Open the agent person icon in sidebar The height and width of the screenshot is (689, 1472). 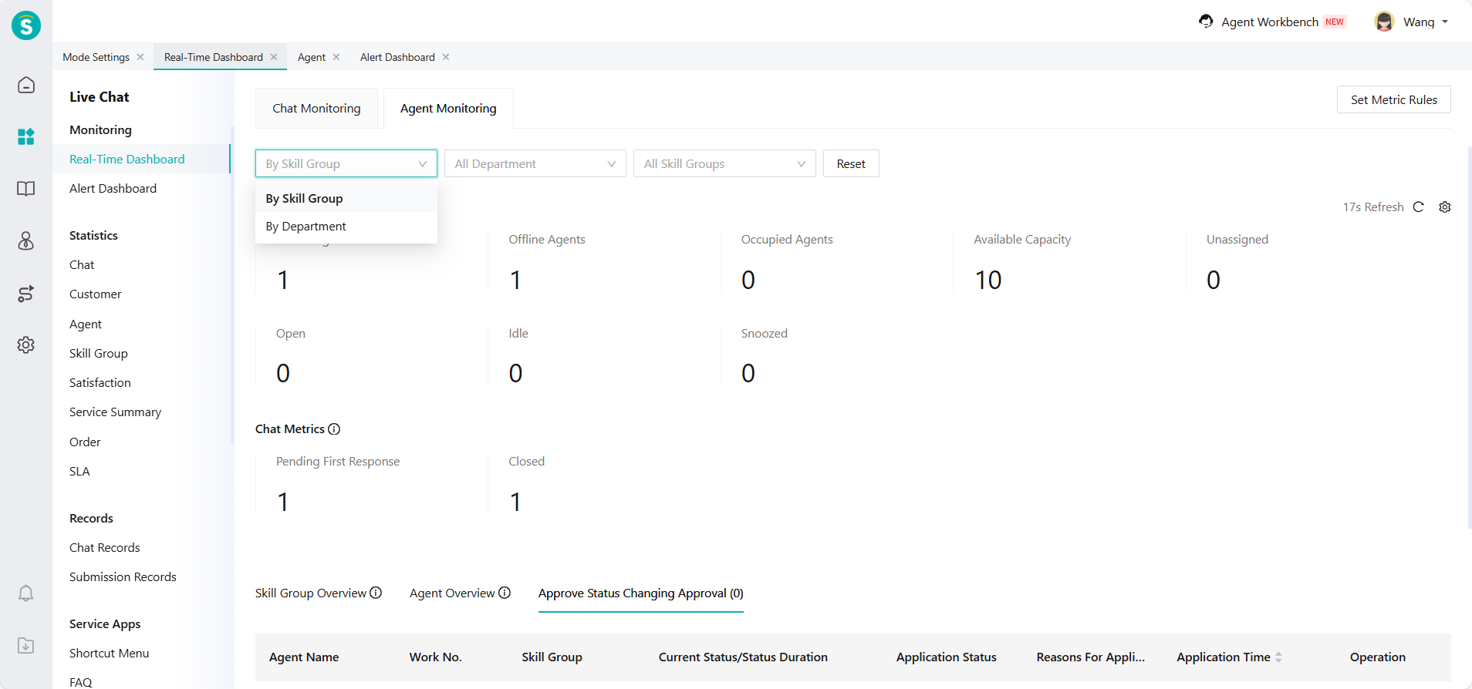[x=26, y=241]
